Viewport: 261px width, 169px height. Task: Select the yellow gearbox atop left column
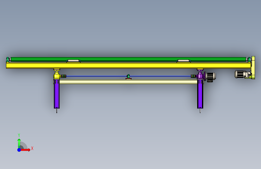(57, 76)
